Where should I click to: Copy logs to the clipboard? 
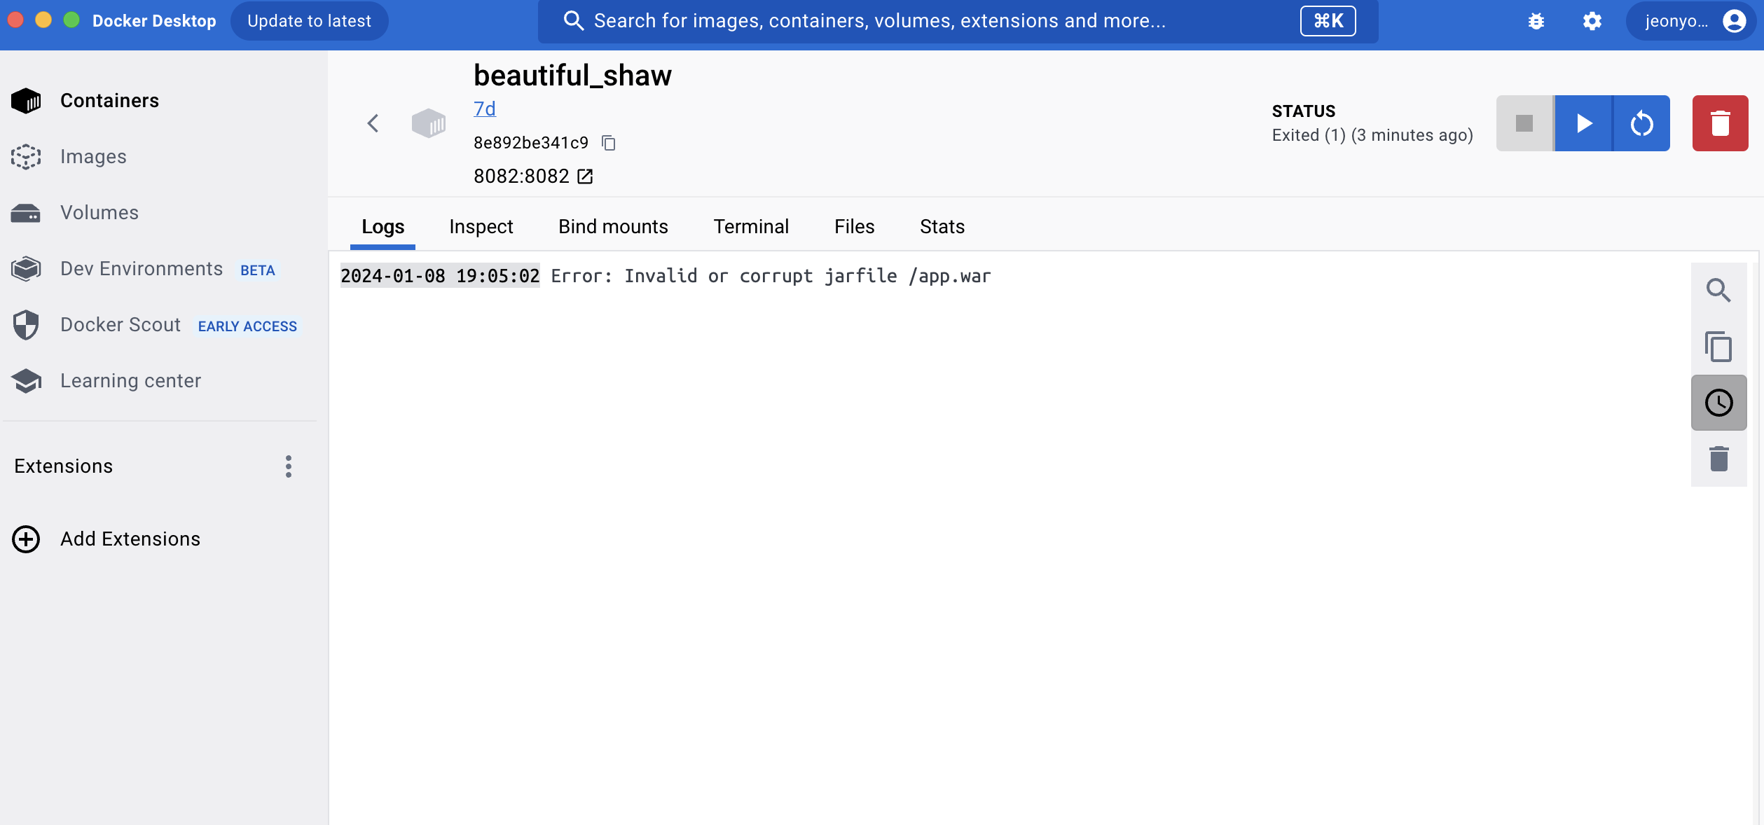coord(1718,347)
